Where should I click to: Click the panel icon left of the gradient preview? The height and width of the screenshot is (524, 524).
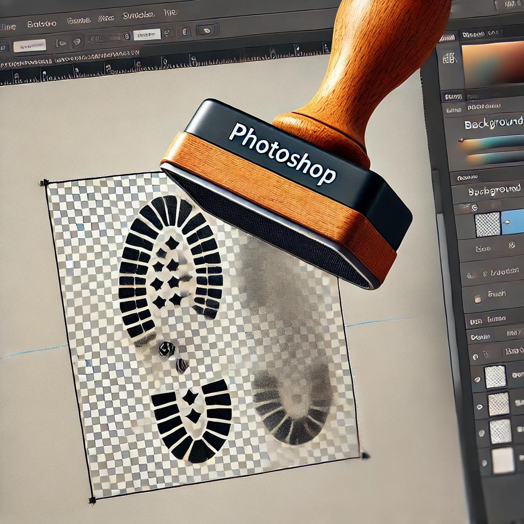(449, 58)
